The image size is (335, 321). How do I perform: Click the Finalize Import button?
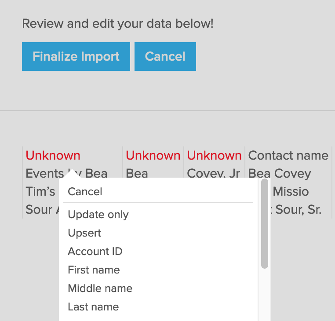[76, 57]
